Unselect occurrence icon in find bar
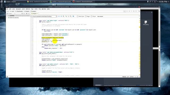 [x=68, y=16]
